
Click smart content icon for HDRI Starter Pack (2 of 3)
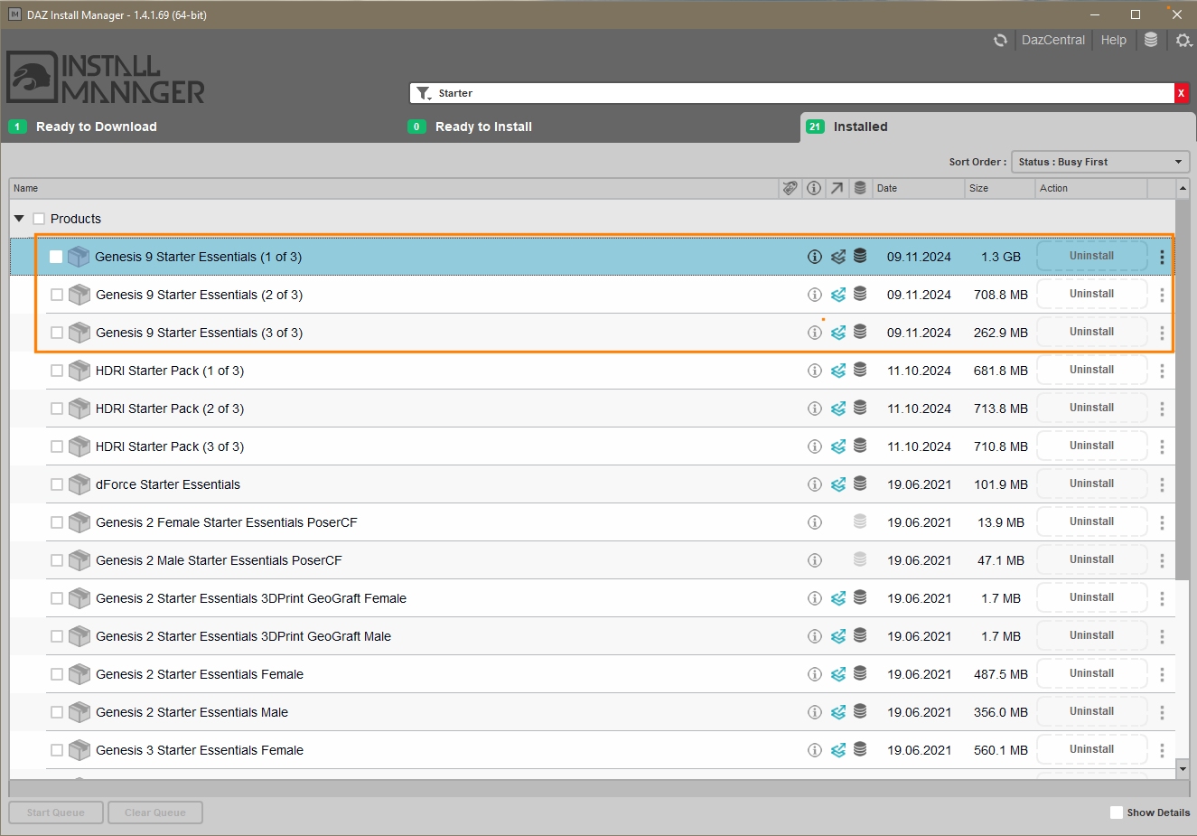point(838,409)
